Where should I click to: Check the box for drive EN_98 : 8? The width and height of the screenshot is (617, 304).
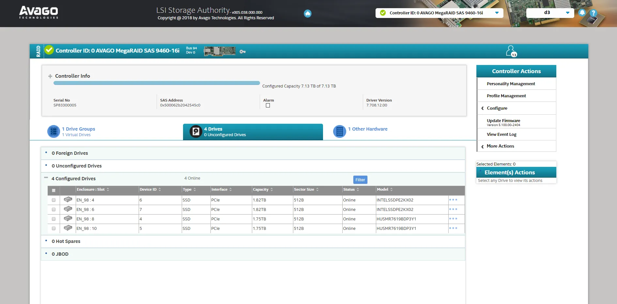(x=54, y=219)
